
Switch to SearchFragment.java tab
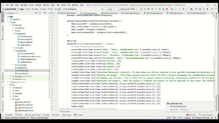tap(154, 13)
